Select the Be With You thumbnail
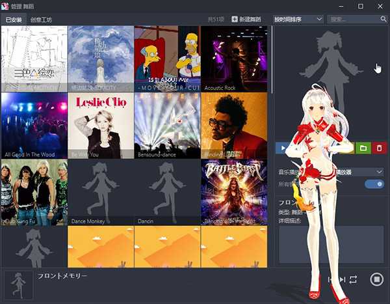Viewport: 390px width, 304px height. [x=101, y=125]
